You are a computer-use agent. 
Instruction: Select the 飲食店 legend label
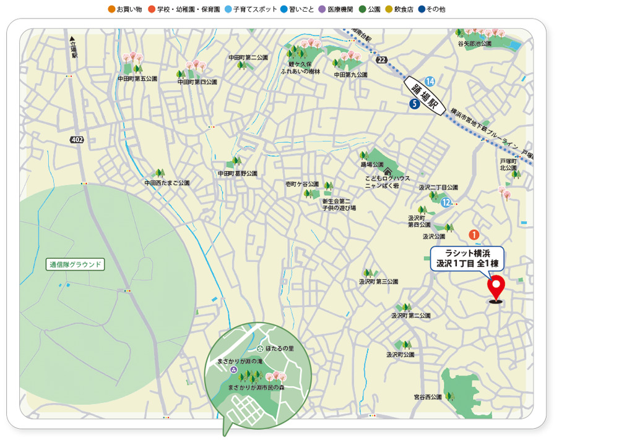404,9
